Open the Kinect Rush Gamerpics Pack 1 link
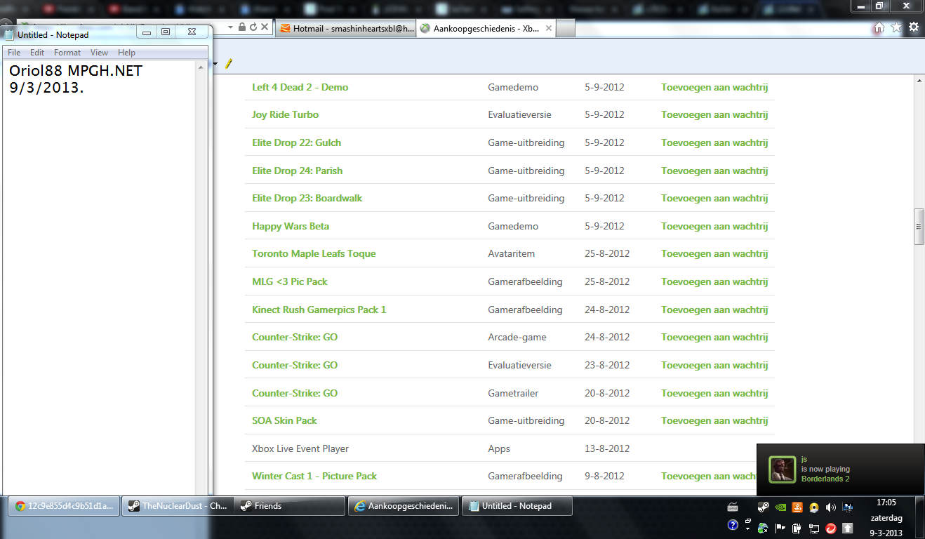The image size is (925, 539). pyautogui.click(x=319, y=310)
